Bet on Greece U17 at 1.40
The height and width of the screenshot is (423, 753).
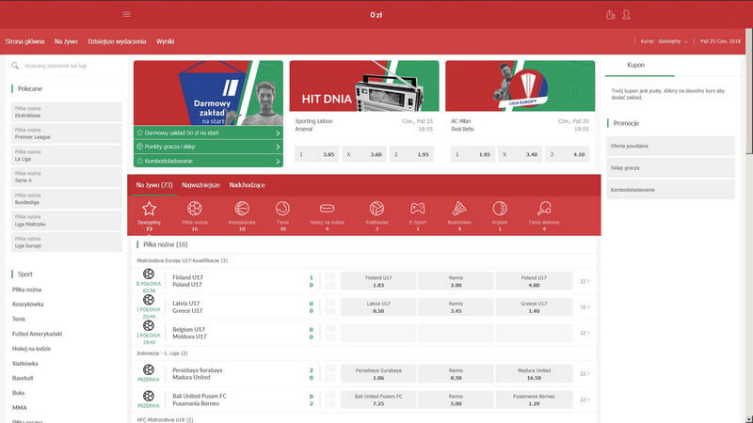pos(534,307)
